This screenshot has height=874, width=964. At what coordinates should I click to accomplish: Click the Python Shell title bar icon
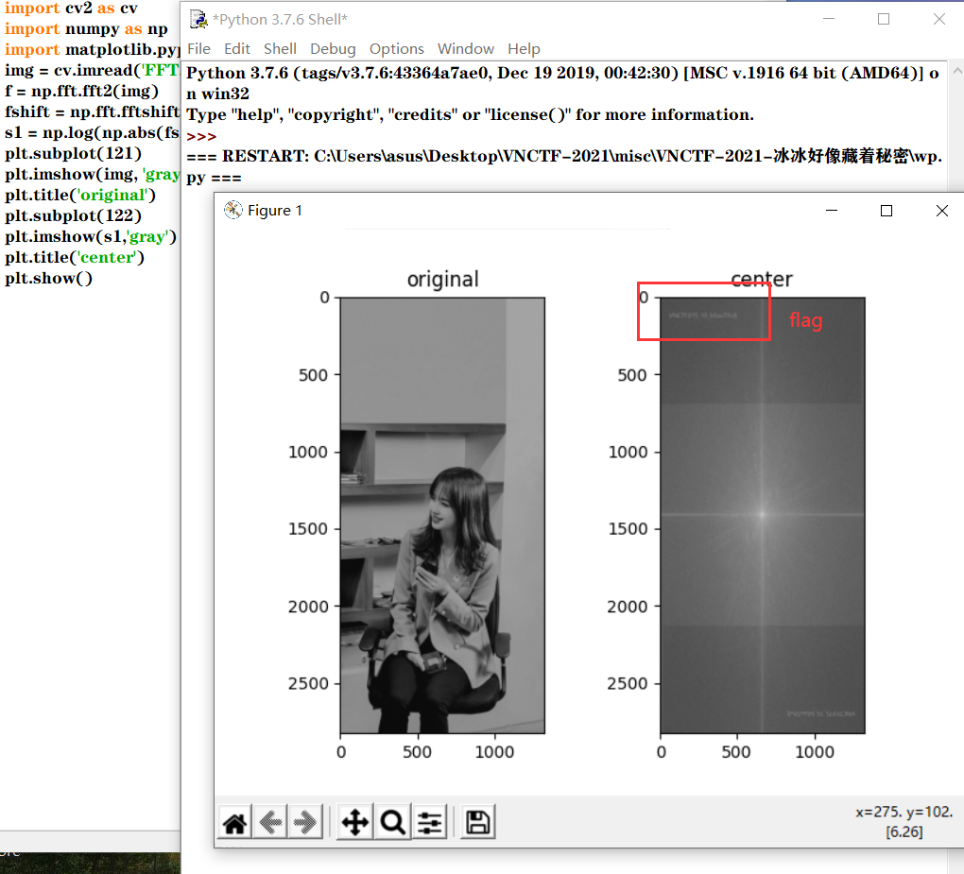click(x=198, y=20)
